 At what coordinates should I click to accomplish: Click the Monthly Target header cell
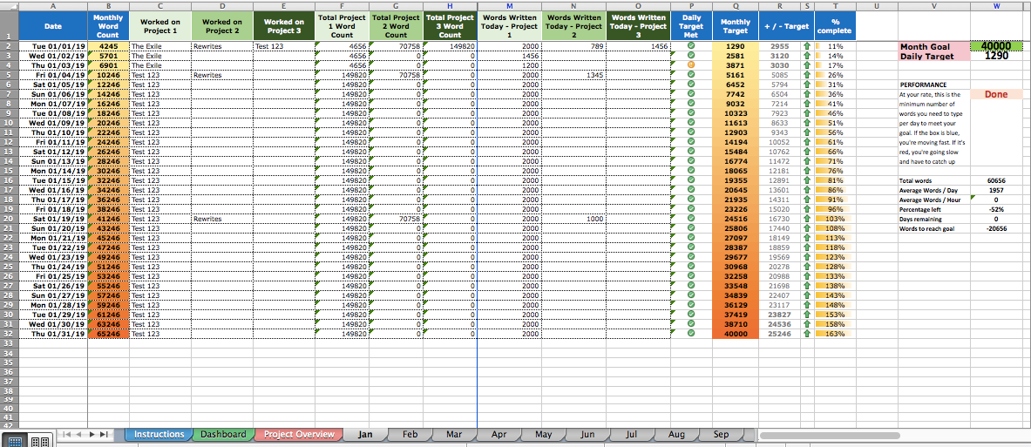click(735, 26)
